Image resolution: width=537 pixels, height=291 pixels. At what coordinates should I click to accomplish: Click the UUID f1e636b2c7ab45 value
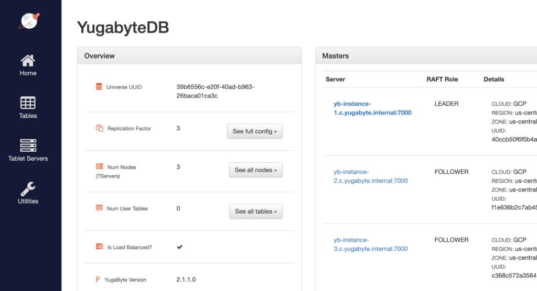click(514, 207)
